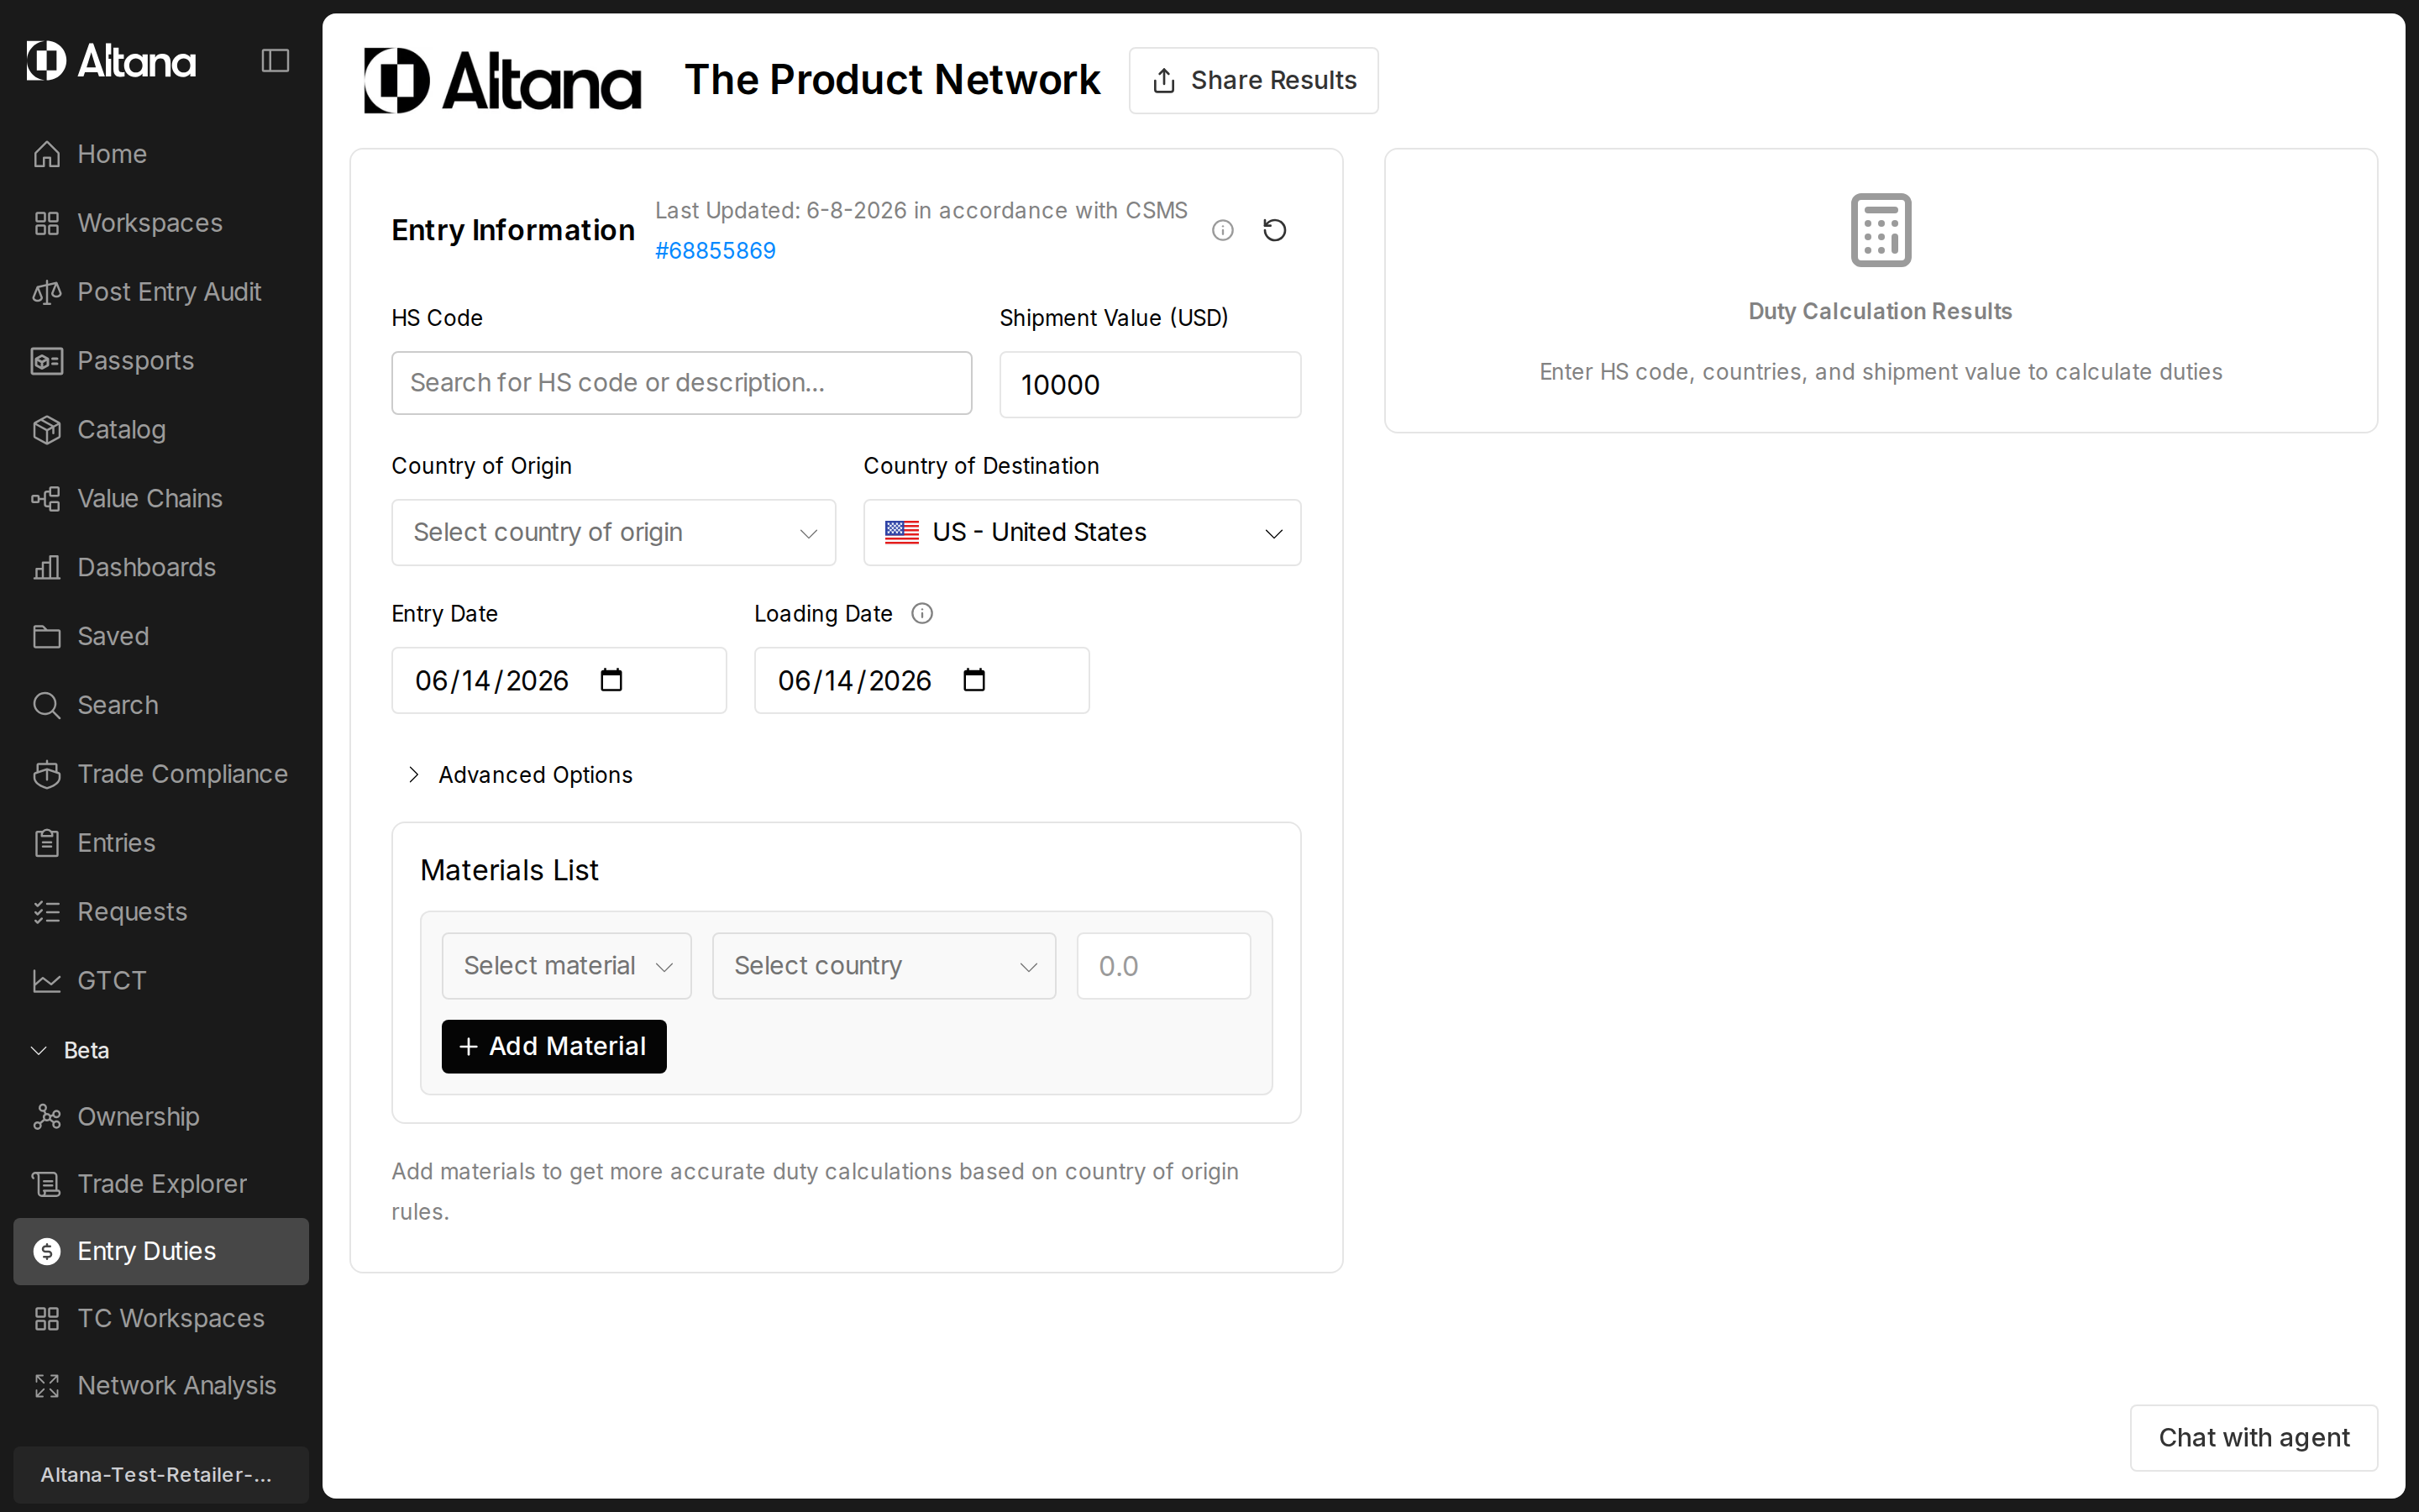Click the Shipment Value (USD) field
The width and height of the screenshot is (2419, 1512).
point(1151,385)
